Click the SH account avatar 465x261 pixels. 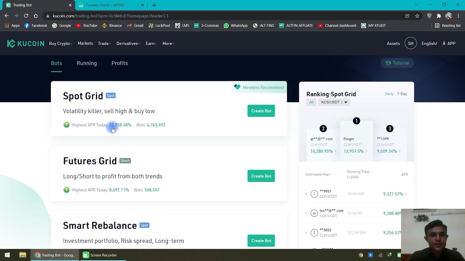(x=411, y=43)
